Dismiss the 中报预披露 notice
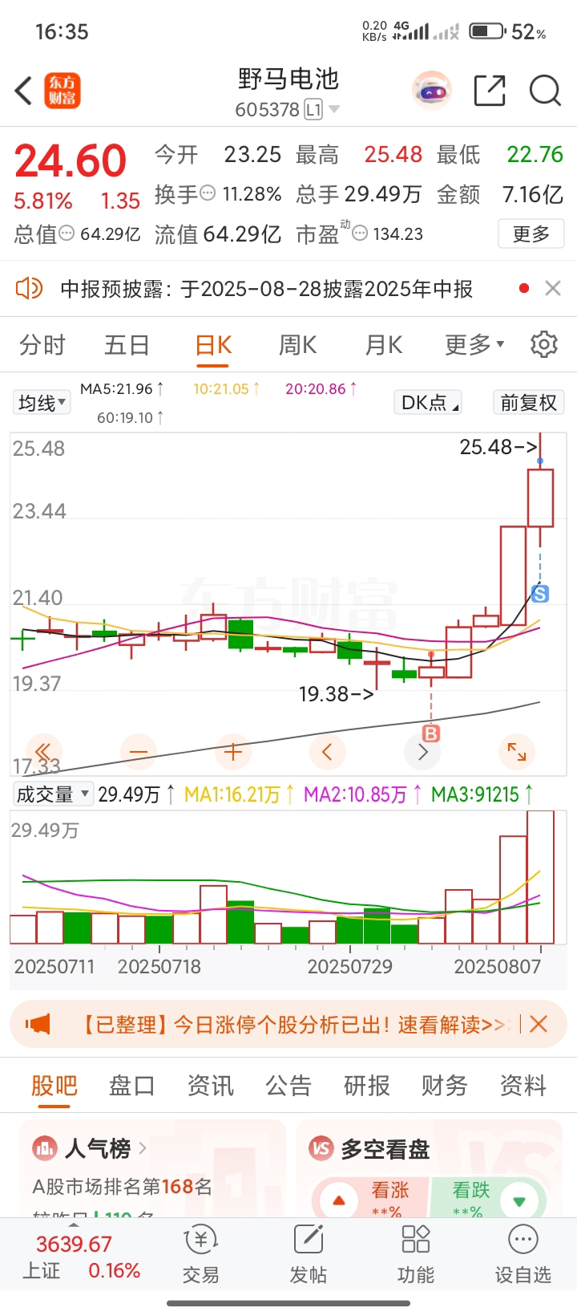Screen dimensions: 577x1316 tap(552, 288)
